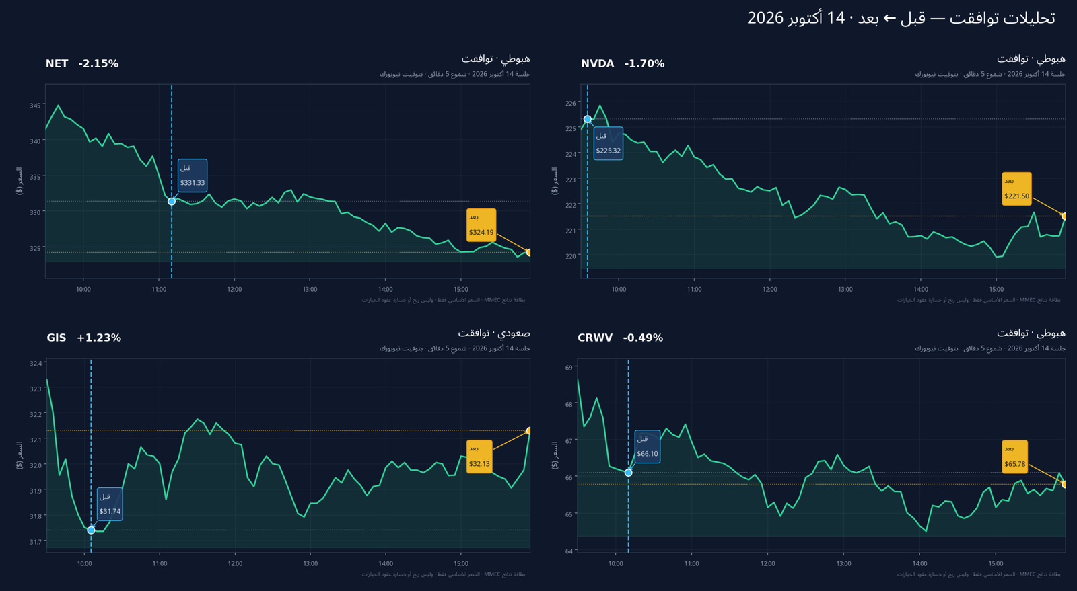Select the $65.78 after-price label on CRWV
1077x591 pixels.
(1014, 457)
